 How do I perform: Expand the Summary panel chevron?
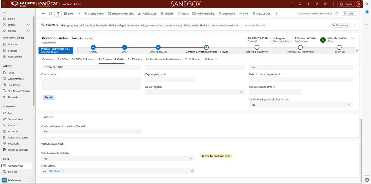pos(354,25)
